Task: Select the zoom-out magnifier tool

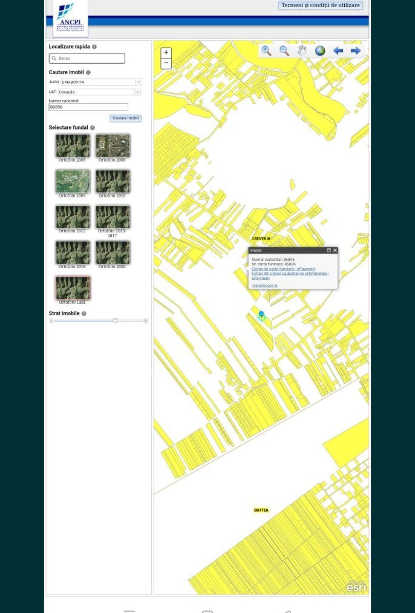Action: 284,51
